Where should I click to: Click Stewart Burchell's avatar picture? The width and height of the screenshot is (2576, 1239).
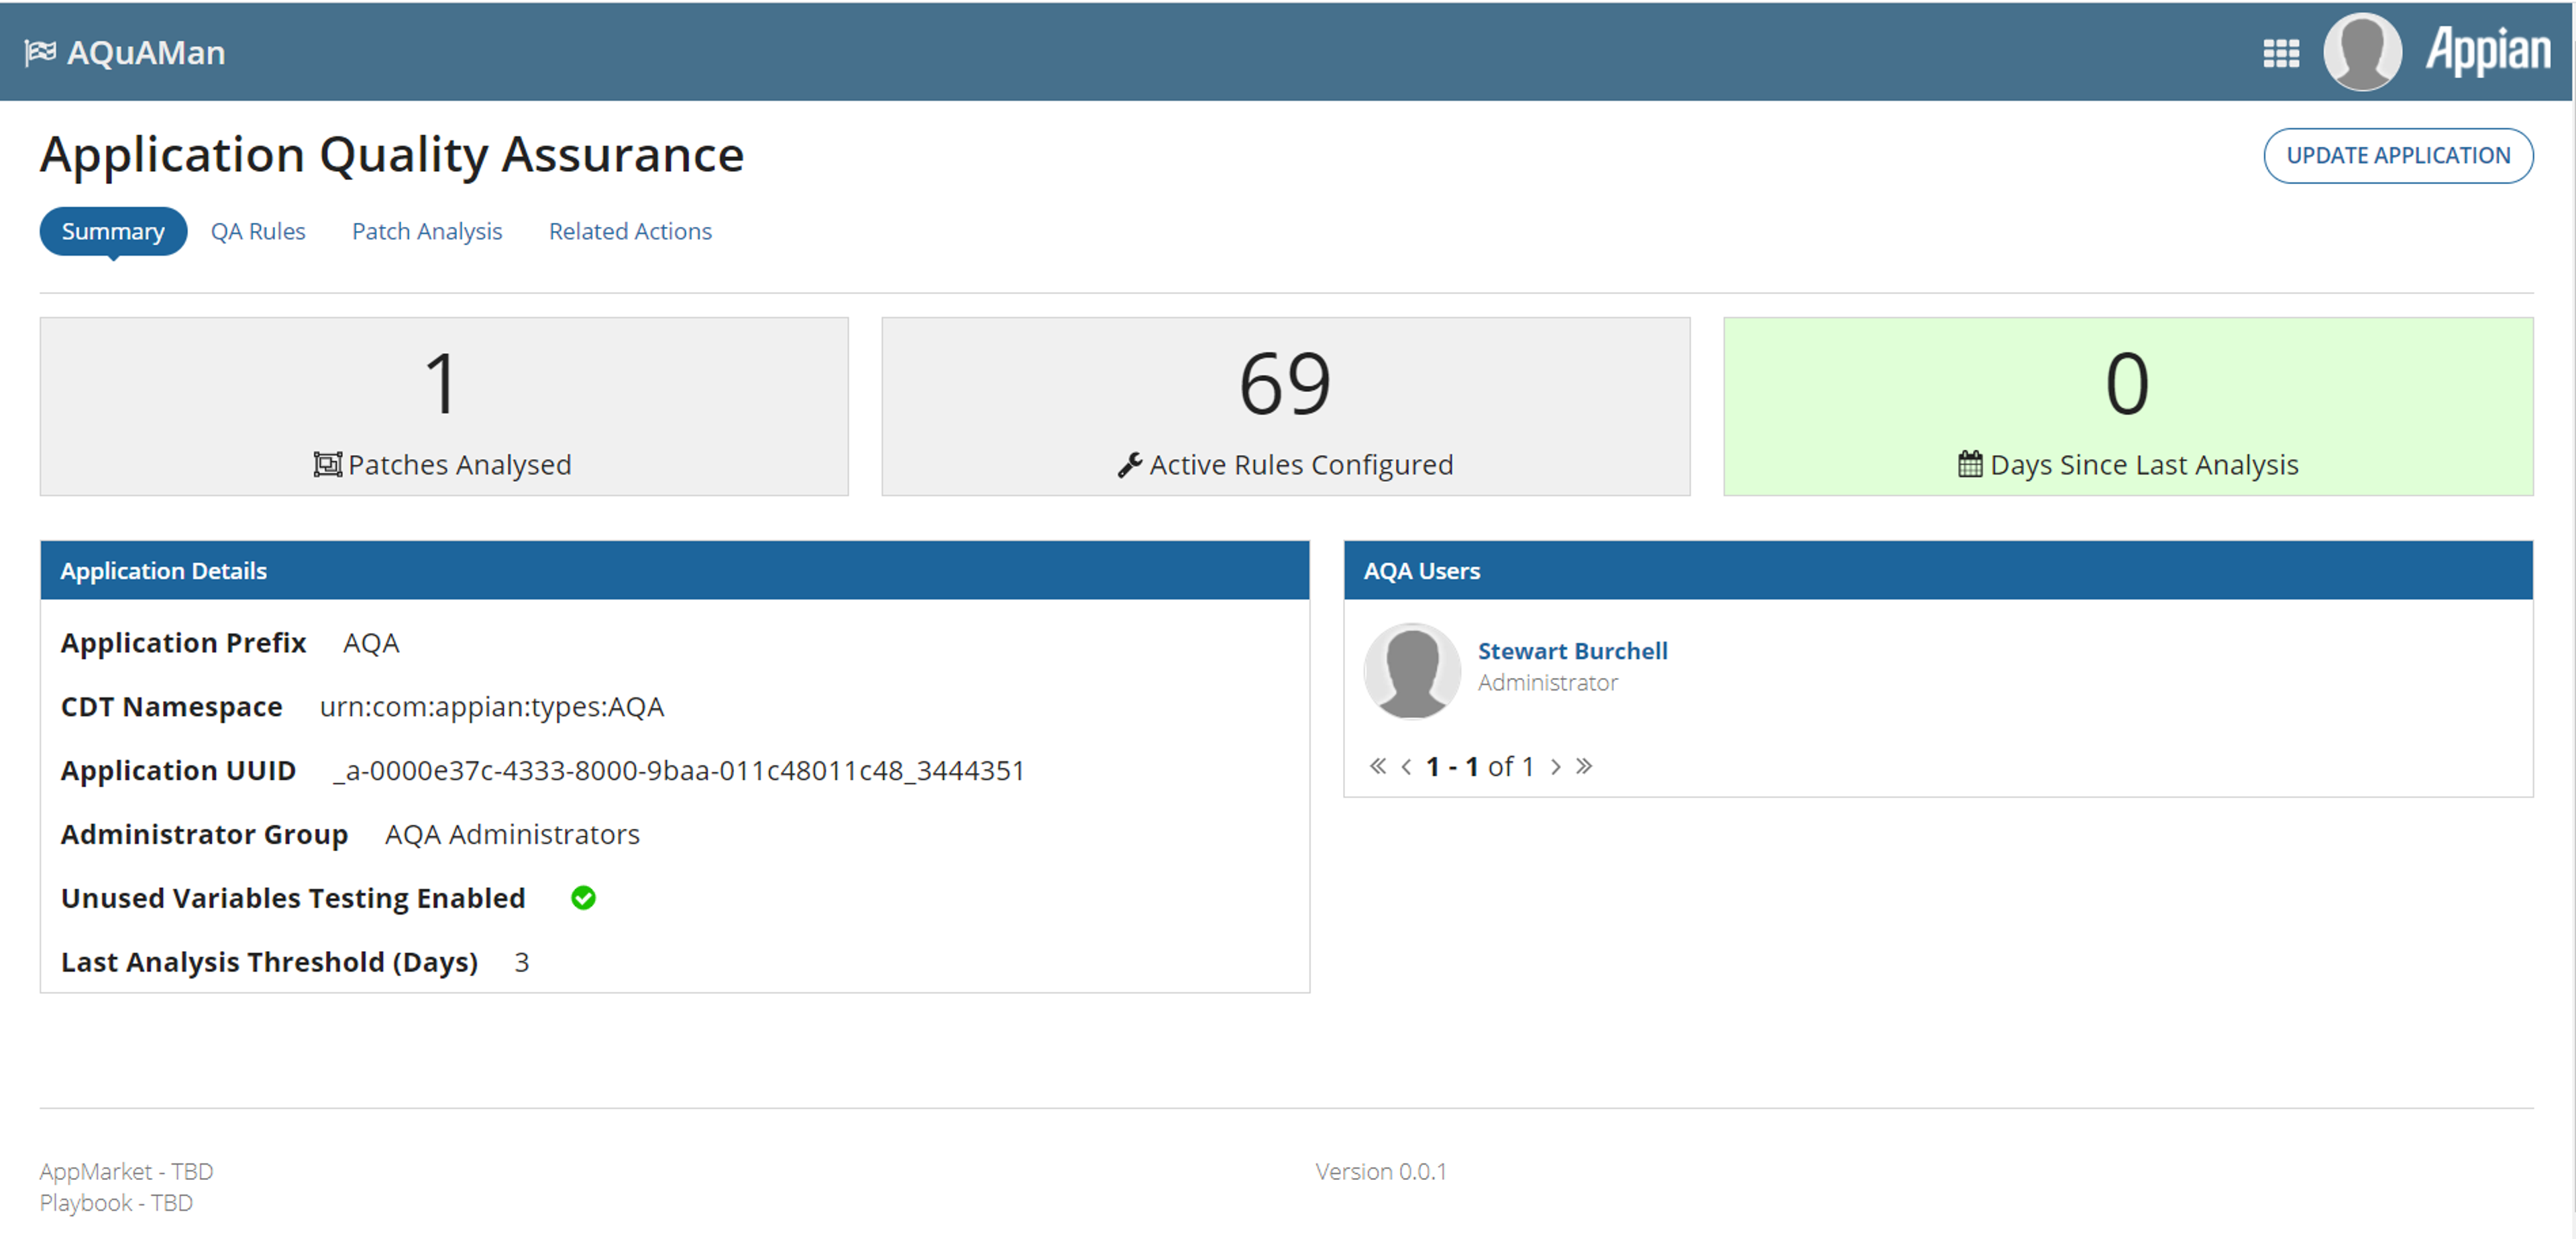[1412, 671]
